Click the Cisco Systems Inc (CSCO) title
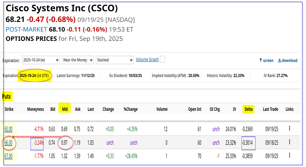The image size is (306, 167). point(62,8)
